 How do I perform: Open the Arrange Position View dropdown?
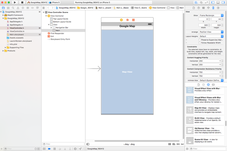pyautogui.click(x=211, y=32)
